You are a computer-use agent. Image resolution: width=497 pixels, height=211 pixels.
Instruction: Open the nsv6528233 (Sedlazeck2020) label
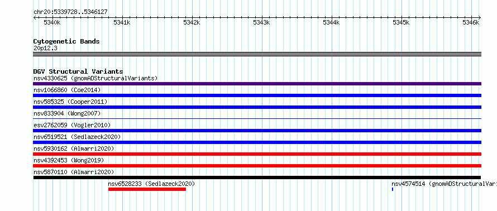[x=151, y=184]
